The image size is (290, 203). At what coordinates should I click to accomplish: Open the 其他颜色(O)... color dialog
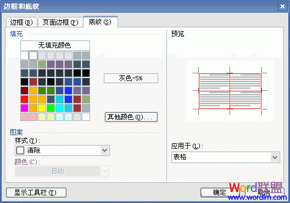tap(131, 117)
